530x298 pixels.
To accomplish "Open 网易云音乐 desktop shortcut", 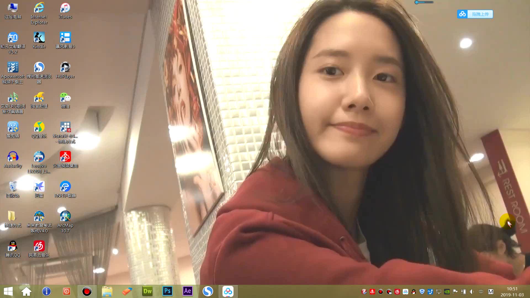I will coord(39,249).
